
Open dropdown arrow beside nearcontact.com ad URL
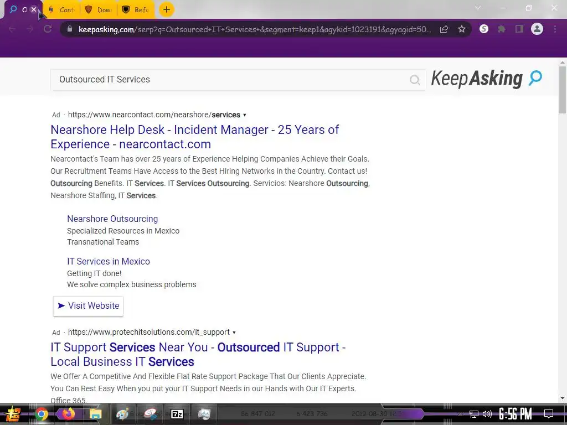coord(245,115)
